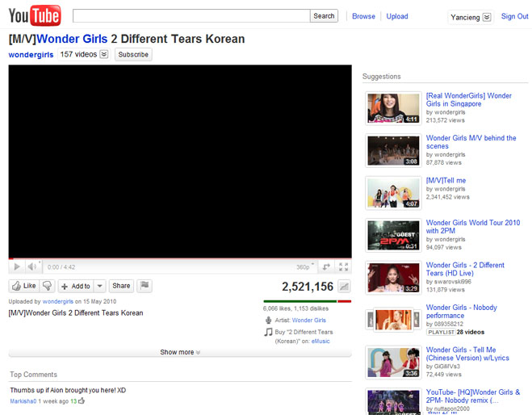Click the Search button
The image size is (532, 415).
click(x=324, y=16)
